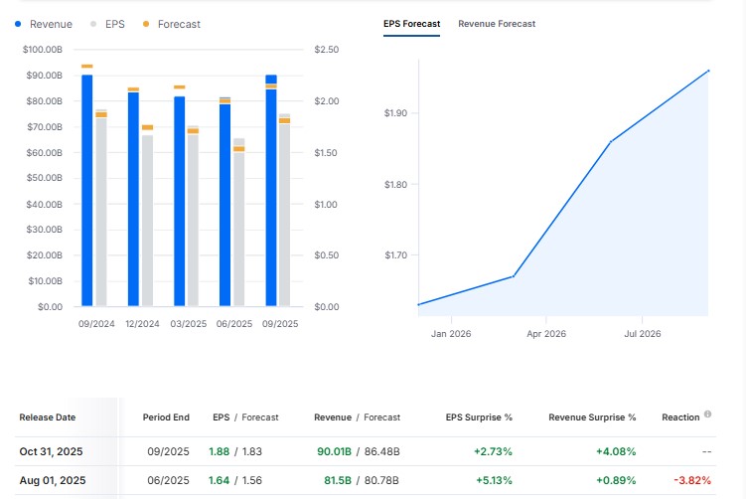Select the blue revenue bar for 09/2024
Viewport: 746px width, 499px height.
pos(87,189)
